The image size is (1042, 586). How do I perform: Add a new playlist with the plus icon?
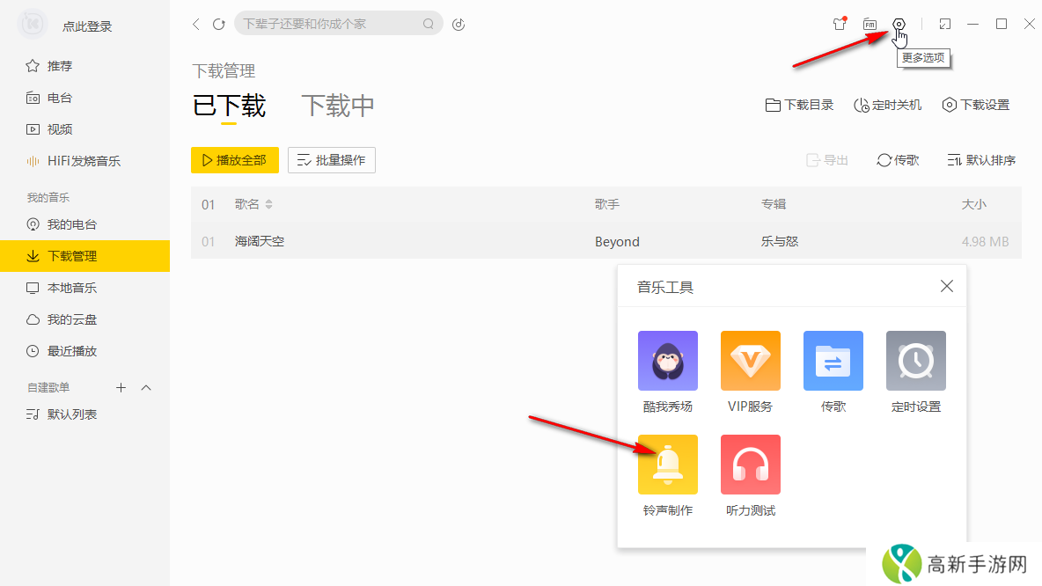(121, 387)
